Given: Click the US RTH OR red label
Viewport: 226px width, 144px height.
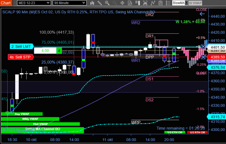Looking at the screenshot, I should (x=197, y=132).
